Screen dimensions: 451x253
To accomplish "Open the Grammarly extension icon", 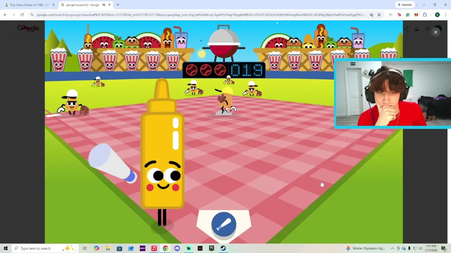I will (x=408, y=15).
